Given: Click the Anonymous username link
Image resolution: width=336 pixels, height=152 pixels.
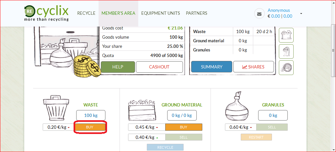Looking at the screenshot, I should [x=279, y=10].
